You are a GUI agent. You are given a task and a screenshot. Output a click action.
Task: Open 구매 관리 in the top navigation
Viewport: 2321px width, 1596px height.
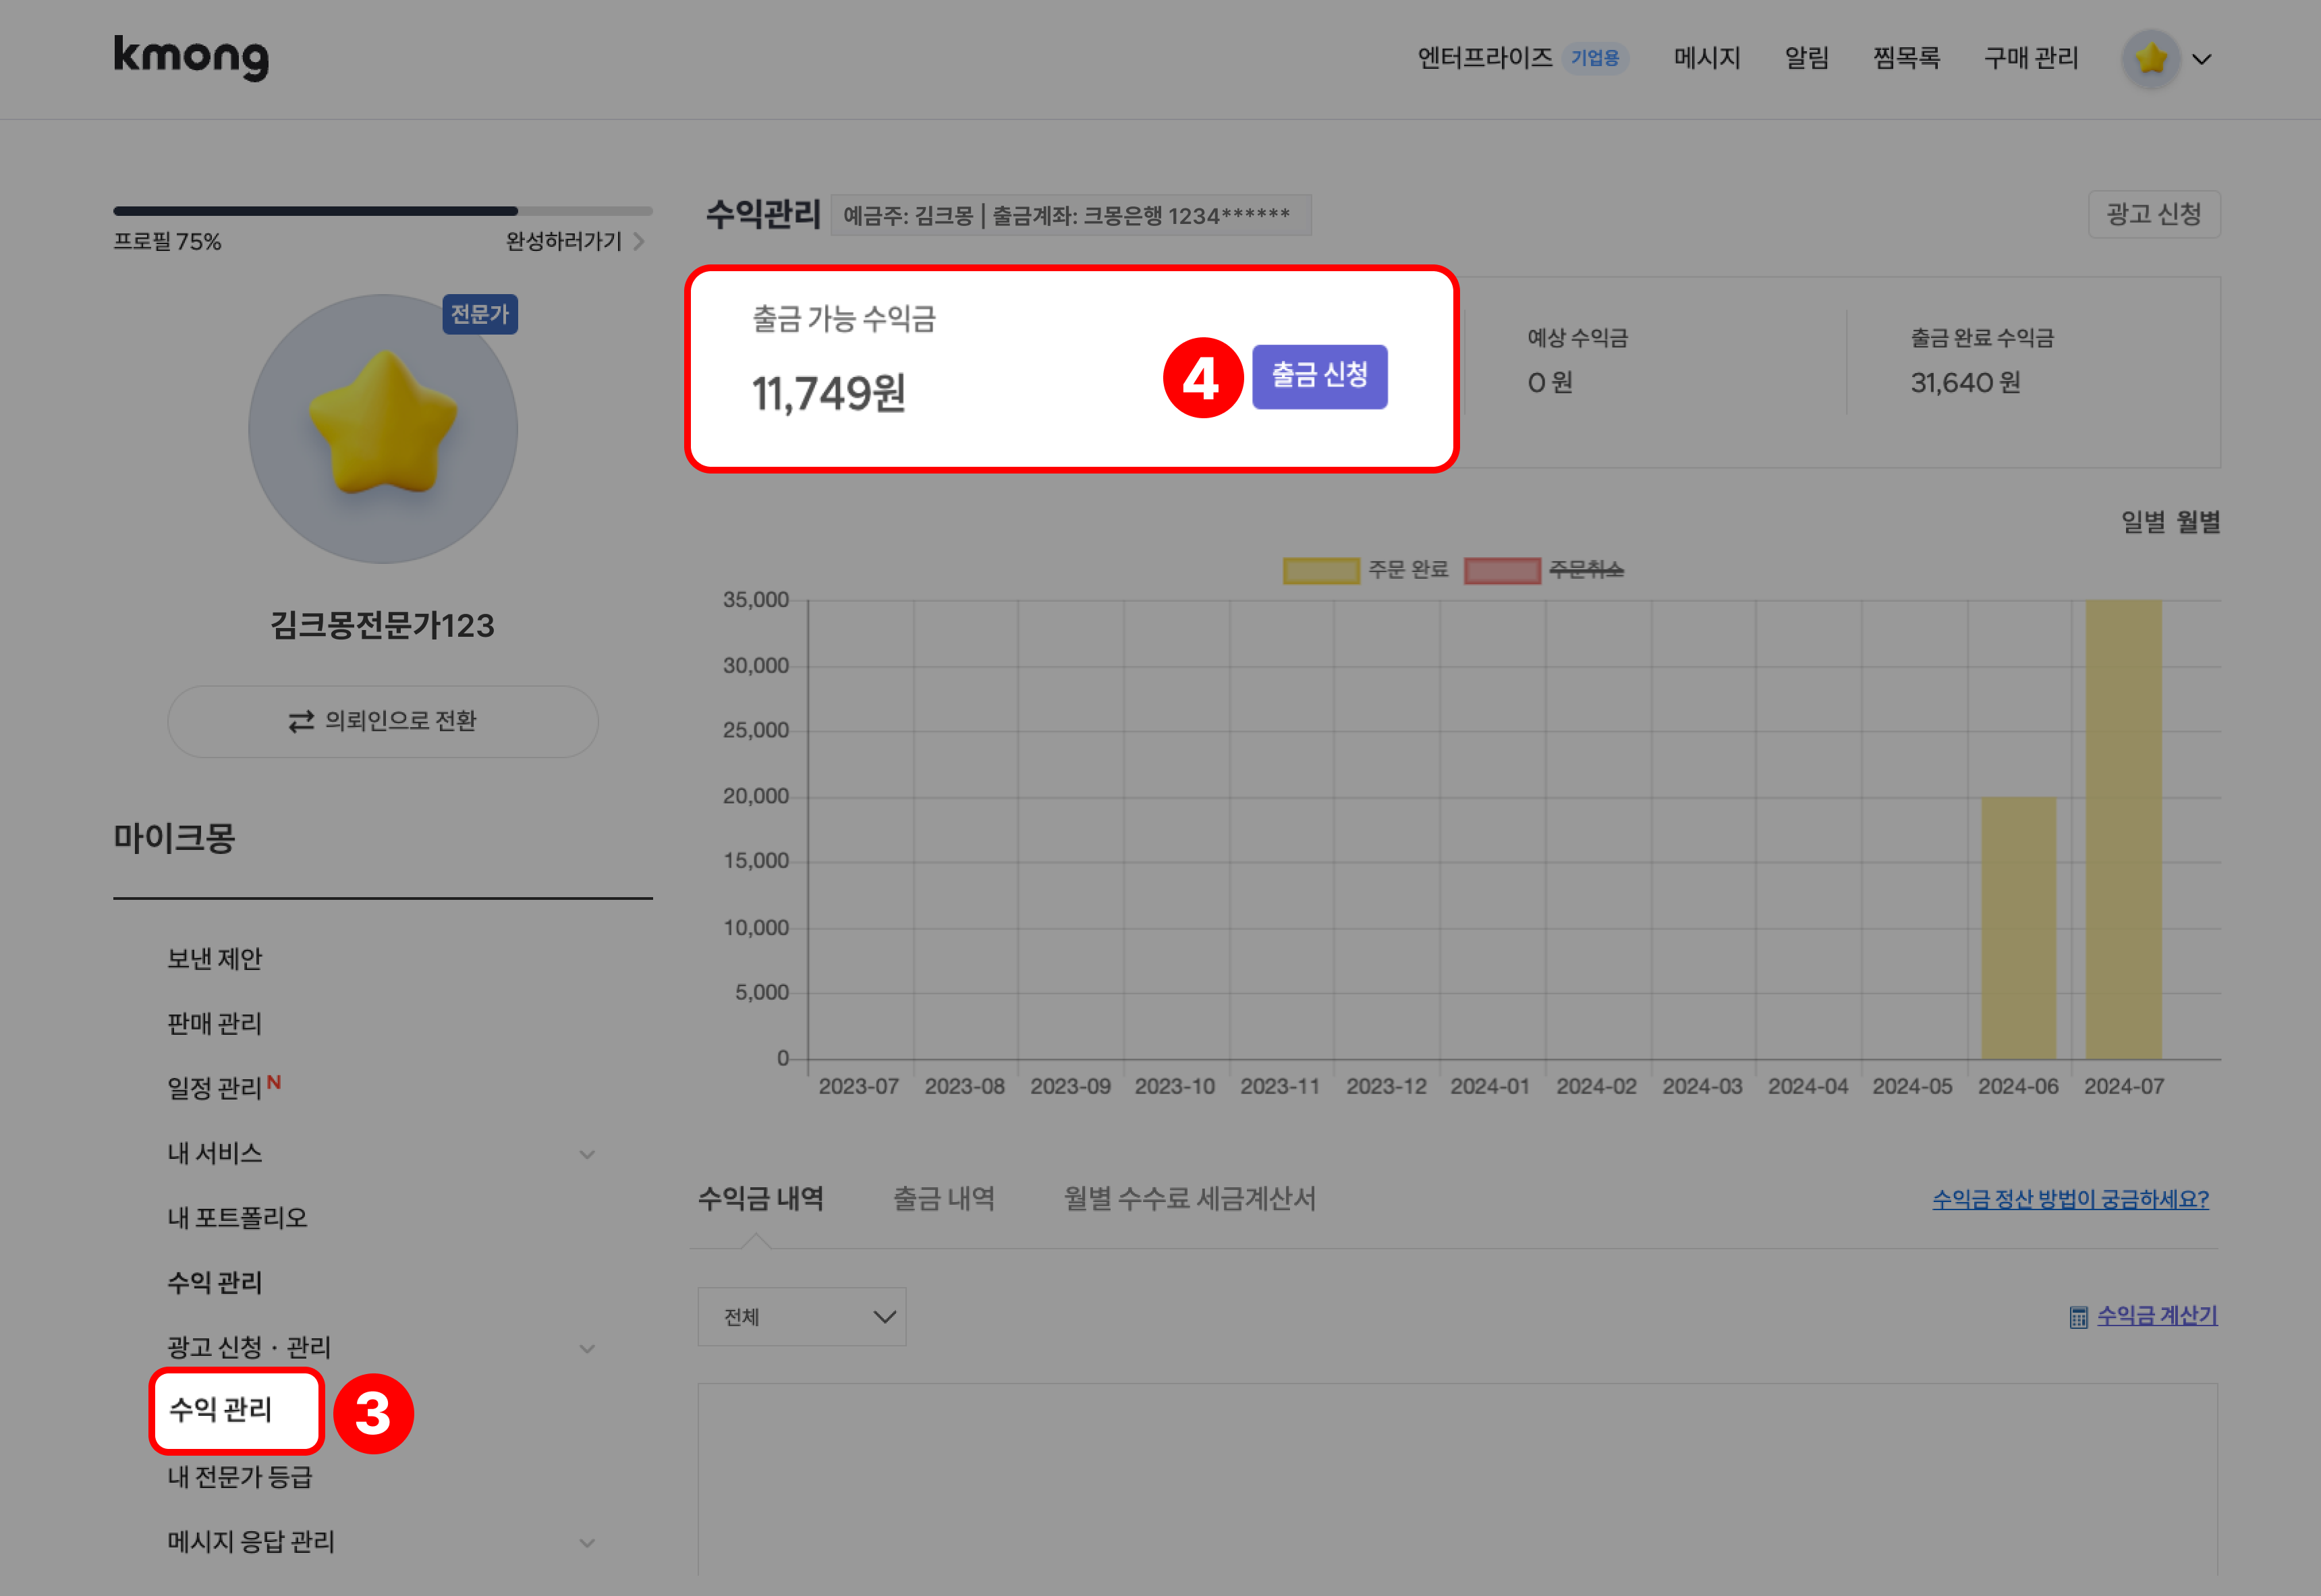click(2031, 58)
